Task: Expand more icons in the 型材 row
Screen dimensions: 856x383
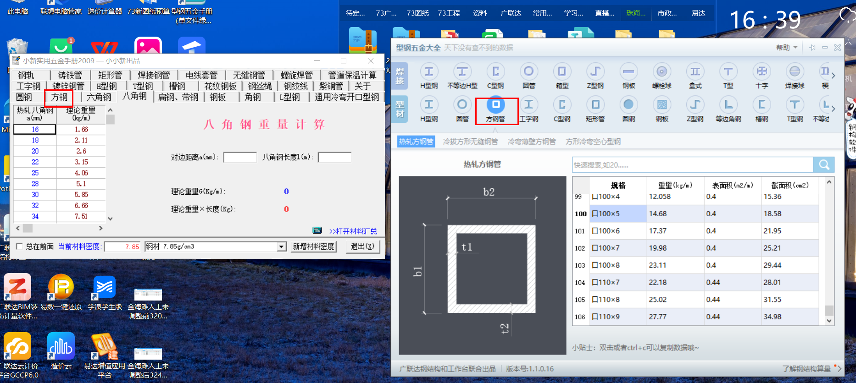Action: click(x=834, y=109)
